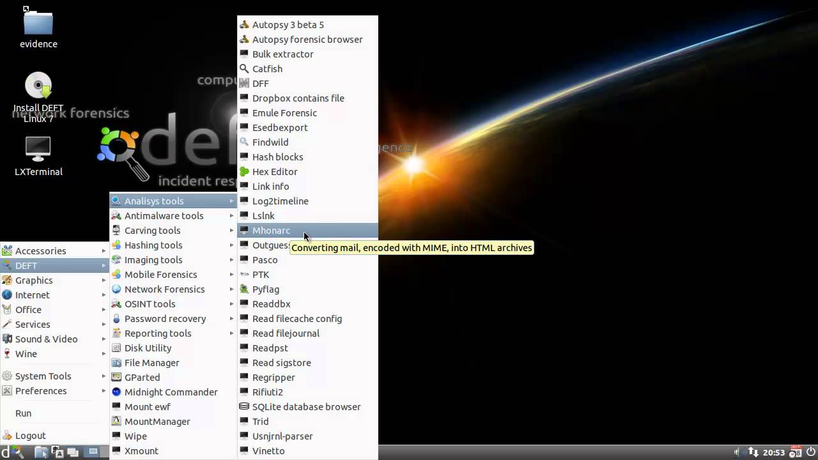The width and height of the screenshot is (818, 460).
Task: Click Run in the main menu
Action: coord(55,413)
